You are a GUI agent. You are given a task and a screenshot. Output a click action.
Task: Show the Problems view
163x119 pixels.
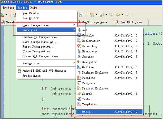[x=110, y=78]
